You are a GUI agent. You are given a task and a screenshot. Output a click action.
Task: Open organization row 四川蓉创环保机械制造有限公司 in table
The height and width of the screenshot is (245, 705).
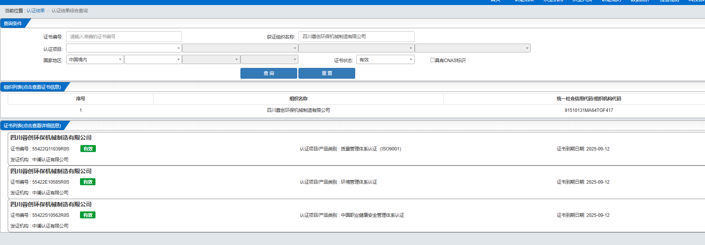(x=298, y=110)
